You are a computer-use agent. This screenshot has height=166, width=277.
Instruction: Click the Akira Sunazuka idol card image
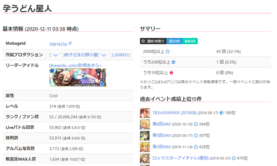(78, 77)
